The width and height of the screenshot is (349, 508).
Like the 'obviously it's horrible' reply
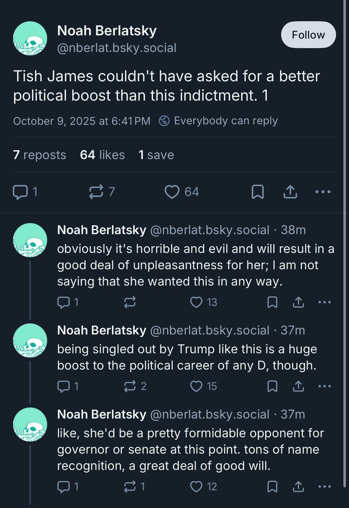tap(196, 302)
